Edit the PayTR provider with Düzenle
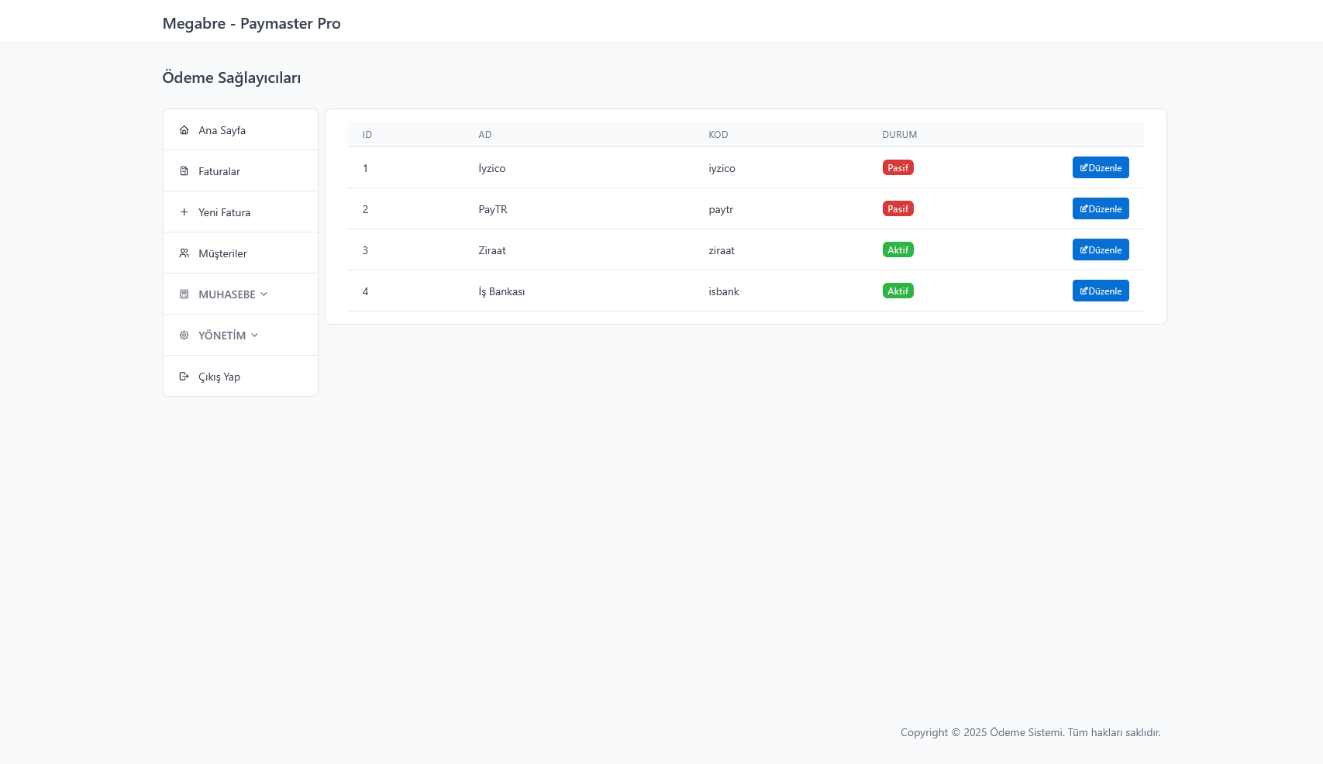Screen dimensions: 1323x764 click(x=1100, y=209)
